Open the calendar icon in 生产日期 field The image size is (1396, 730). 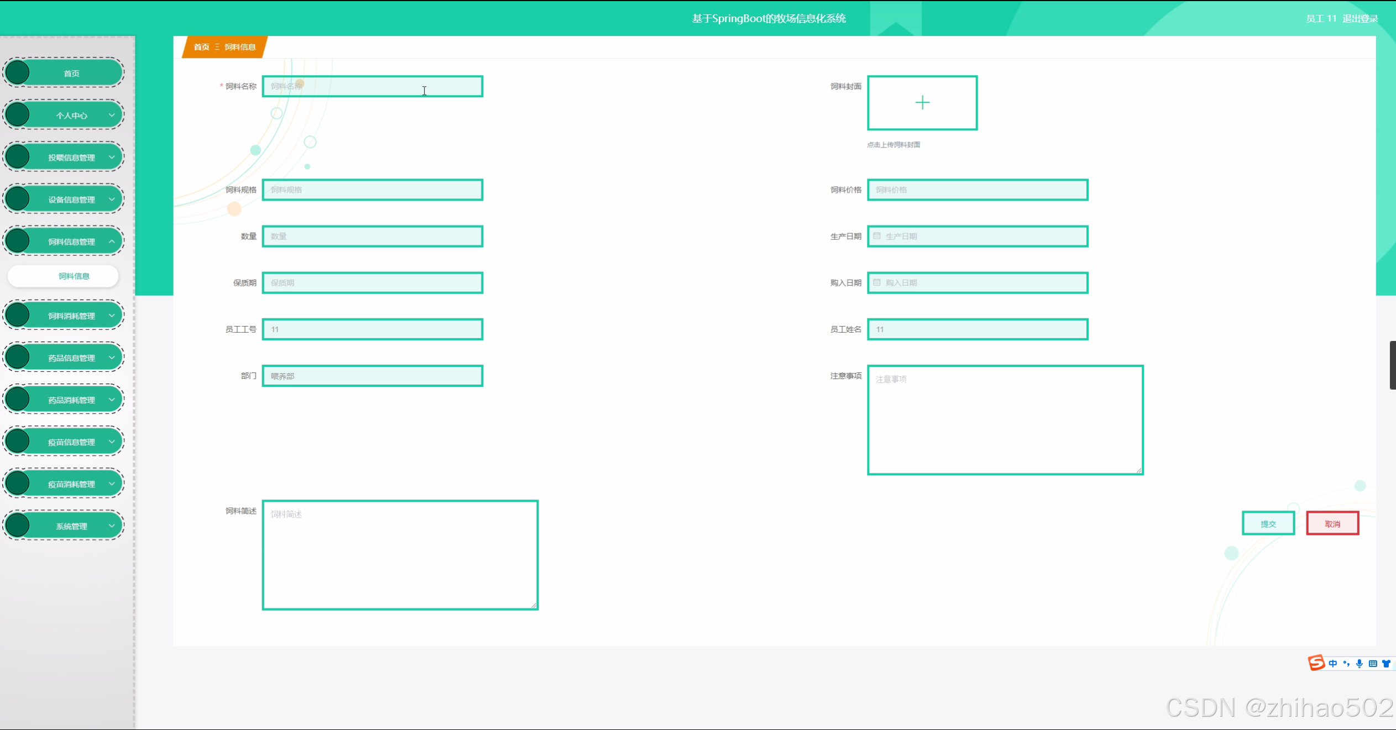point(877,236)
